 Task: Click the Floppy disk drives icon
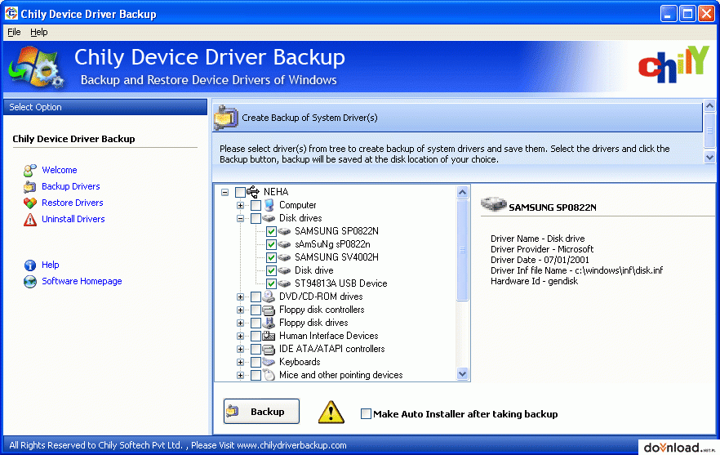269,323
